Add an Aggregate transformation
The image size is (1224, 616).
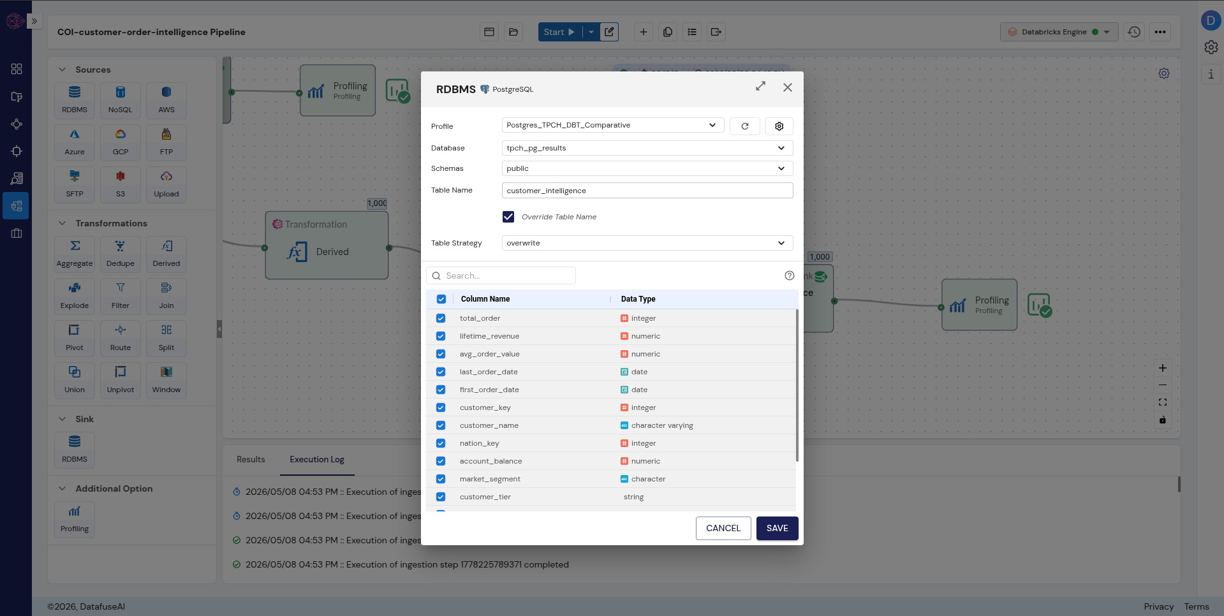pyautogui.click(x=75, y=253)
